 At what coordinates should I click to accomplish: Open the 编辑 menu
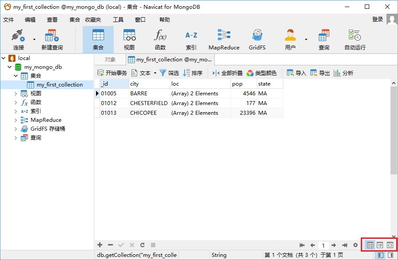click(30, 20)
